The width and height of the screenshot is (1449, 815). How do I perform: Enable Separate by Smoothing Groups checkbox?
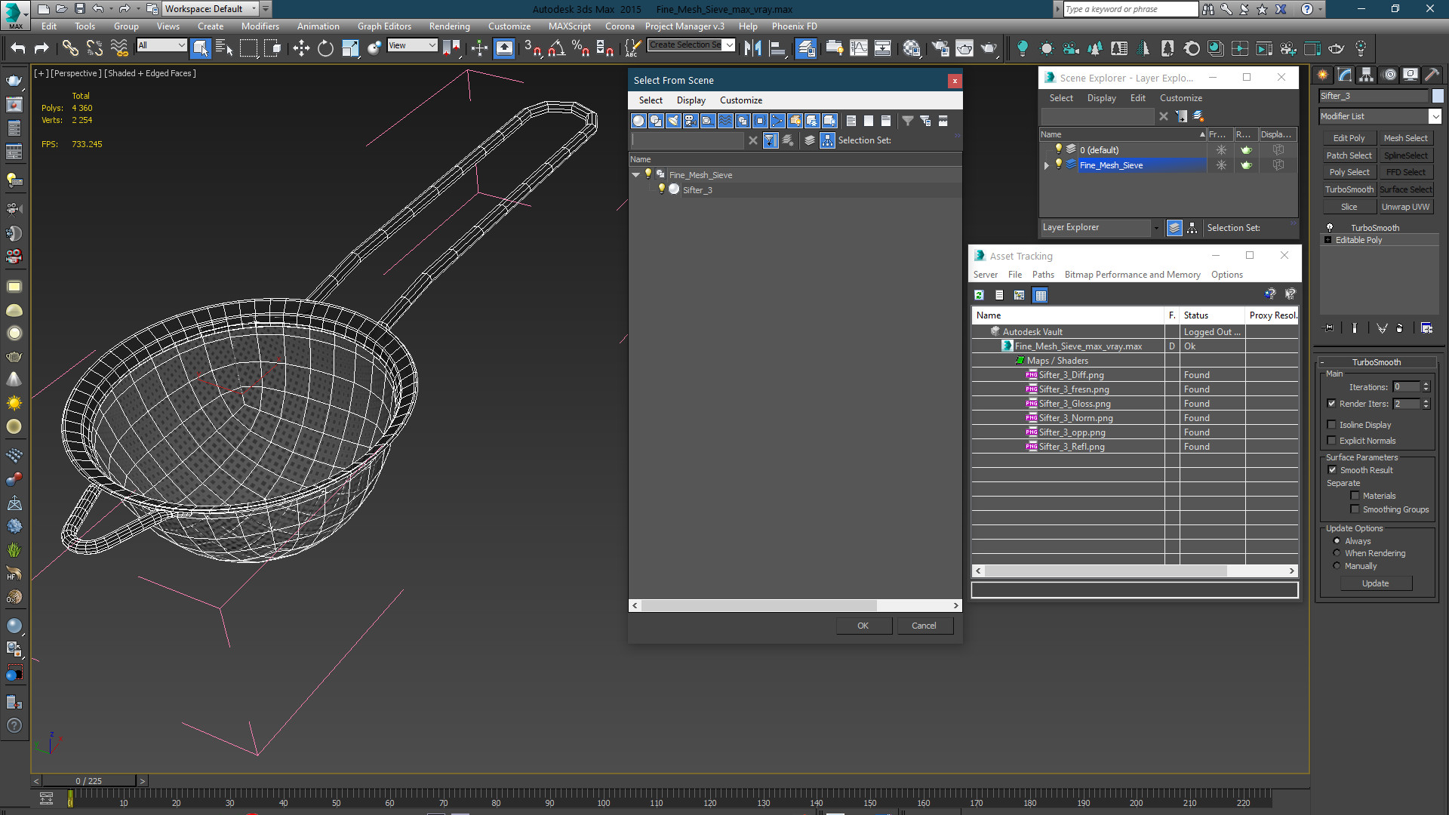pyautogui.click(x=1355, y=509)
